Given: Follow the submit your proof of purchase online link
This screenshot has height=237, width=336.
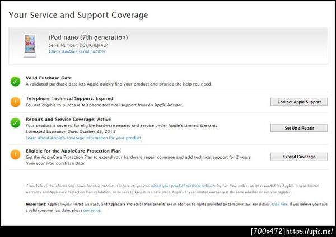Looking at the screenshot, I should click(x=180, y=185).
